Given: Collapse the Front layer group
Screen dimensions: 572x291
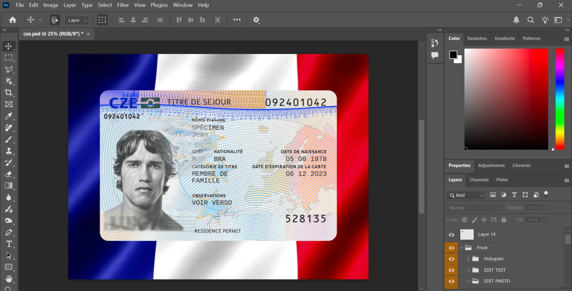Looking at the screenshot, I should (x=461, y=247).
